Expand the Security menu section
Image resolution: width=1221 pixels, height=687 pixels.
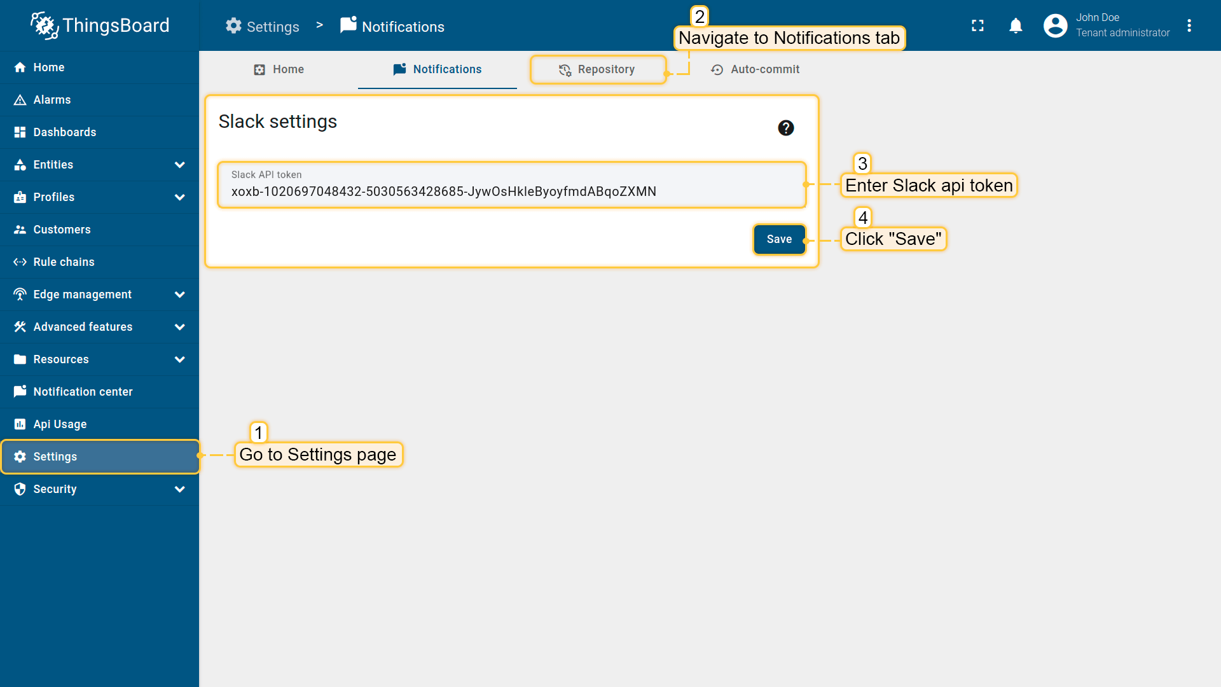tap(179, 489)
